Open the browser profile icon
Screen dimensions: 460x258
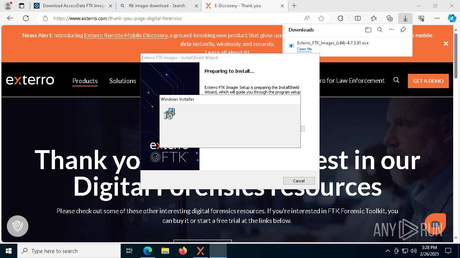coord(8,6)
